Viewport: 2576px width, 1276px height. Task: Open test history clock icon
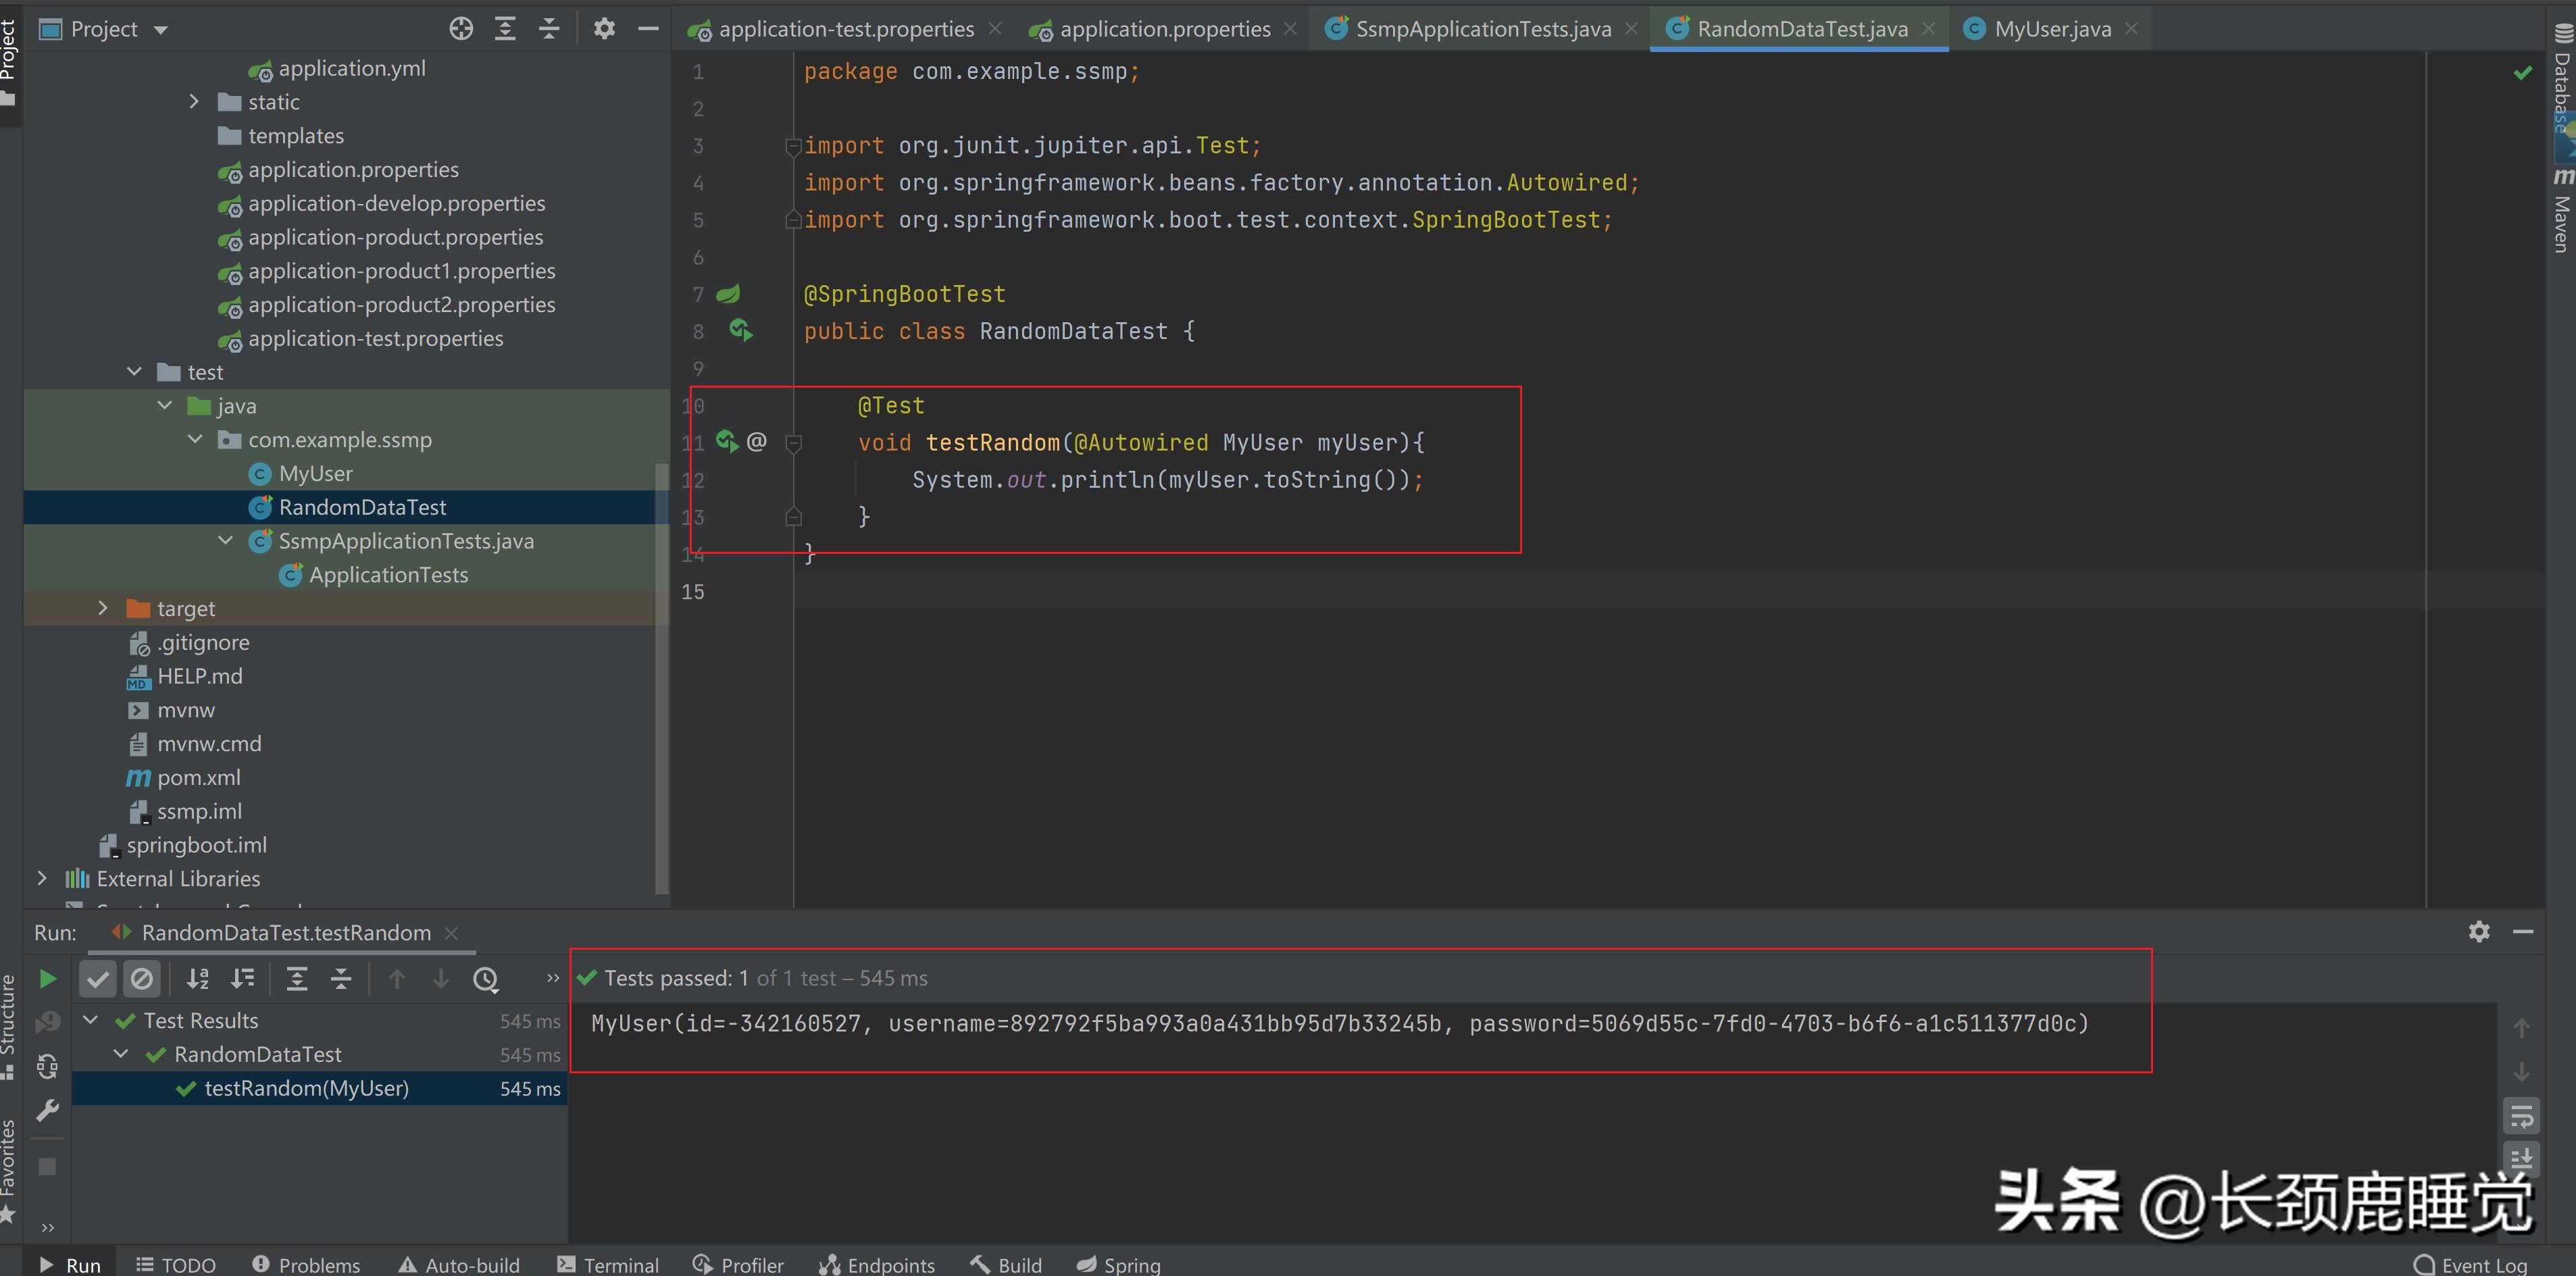point(485,979)
